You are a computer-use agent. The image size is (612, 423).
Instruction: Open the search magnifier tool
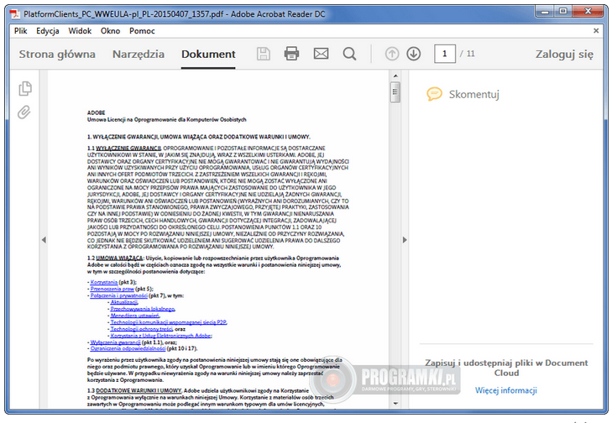(x=349, y=54)
